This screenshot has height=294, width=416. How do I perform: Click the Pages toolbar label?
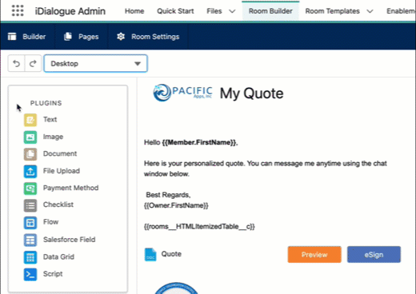click(89, 37)
